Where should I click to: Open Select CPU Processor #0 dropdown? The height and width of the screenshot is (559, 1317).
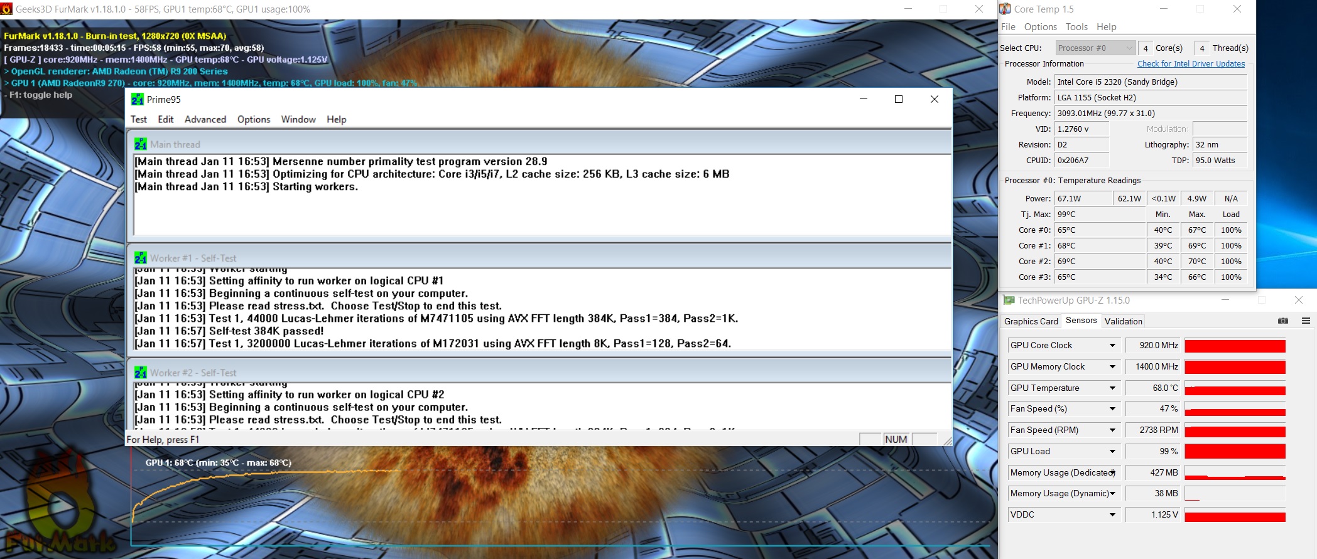point(1095,48)
